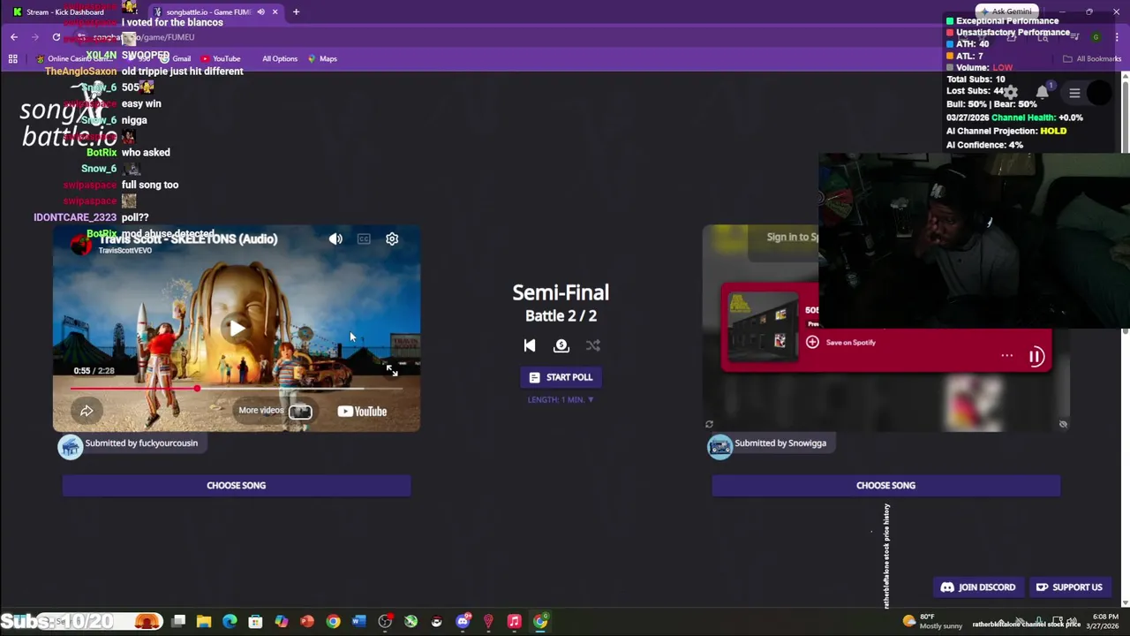Open the Maps bookmark
This screenshot has height=636, width=1130.
[x=323, y=58]
